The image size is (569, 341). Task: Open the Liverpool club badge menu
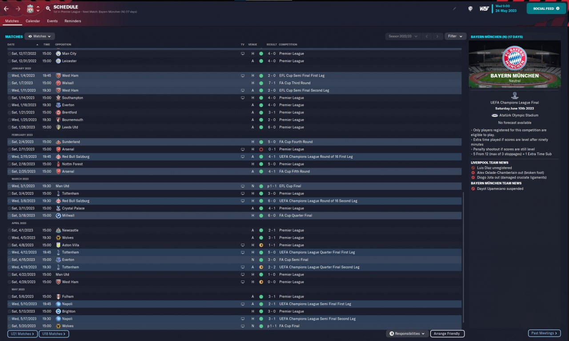click(30, 8)
